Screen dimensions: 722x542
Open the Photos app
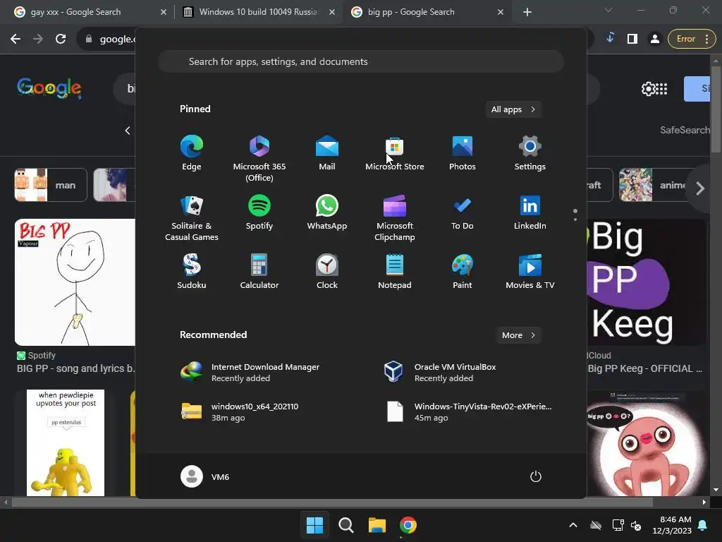pyautogui.click(x=463, y=153)
